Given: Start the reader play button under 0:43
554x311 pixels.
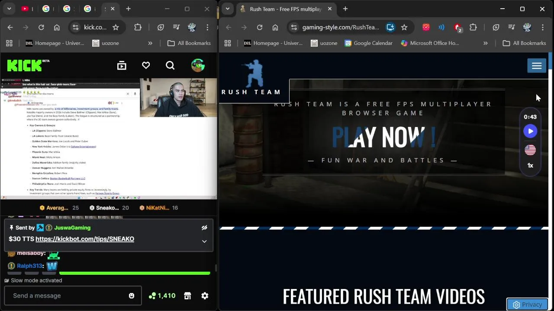Looking at the screenshot, I should tap(530, 131).
